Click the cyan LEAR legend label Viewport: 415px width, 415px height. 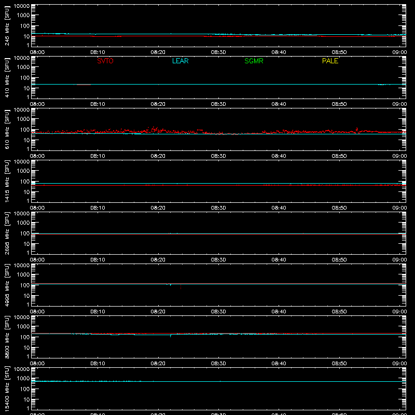[180, 61]
